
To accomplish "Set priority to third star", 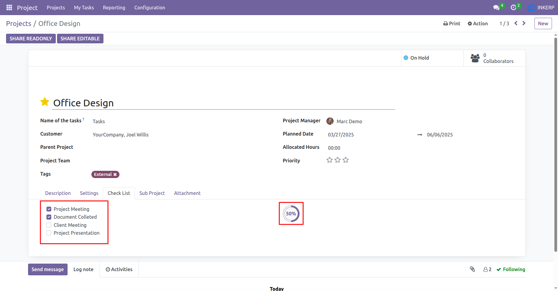I will 346,160.
